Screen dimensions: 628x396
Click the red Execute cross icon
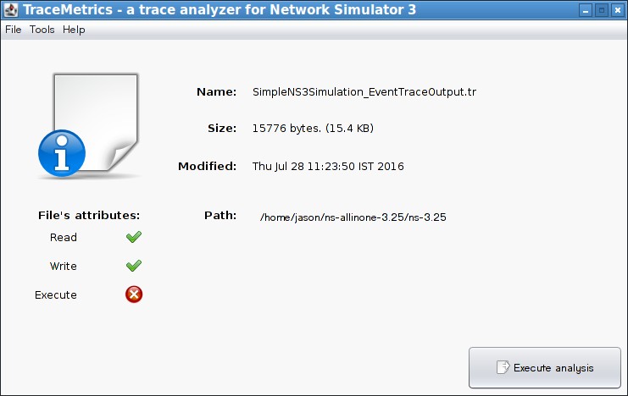coord(134,294)
